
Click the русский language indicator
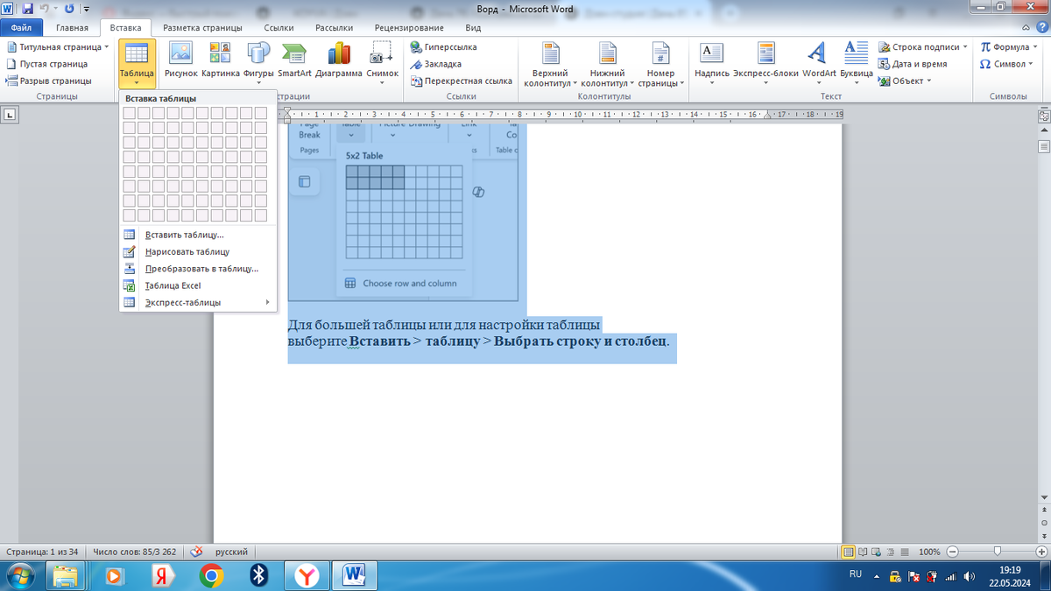(231, 552)
